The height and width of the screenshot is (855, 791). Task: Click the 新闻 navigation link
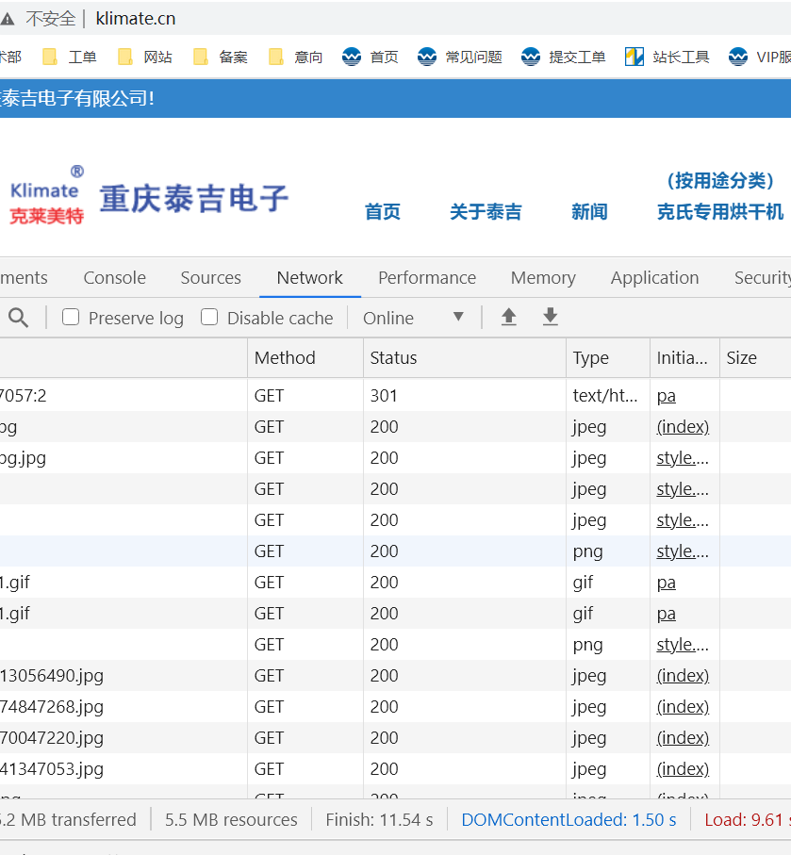[x=589, y=212]
